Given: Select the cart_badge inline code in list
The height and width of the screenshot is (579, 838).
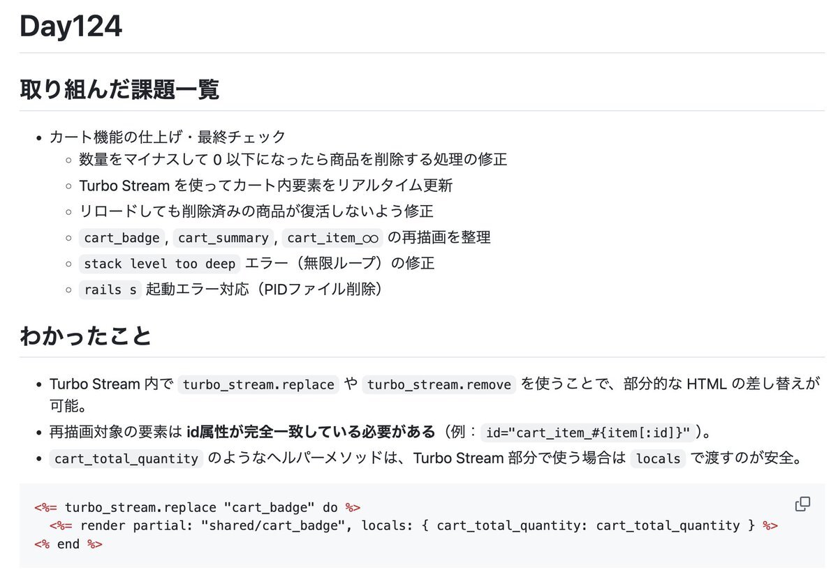Looking at the screenshot, I should (x=122, y=238).
